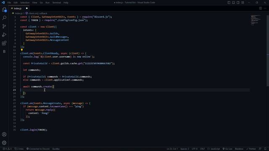The height and width of the screenshot is (151, 269).
Task: Expand the client.on() callback breadcrumb
Action: pyautogui.click(x=36, y=13)
